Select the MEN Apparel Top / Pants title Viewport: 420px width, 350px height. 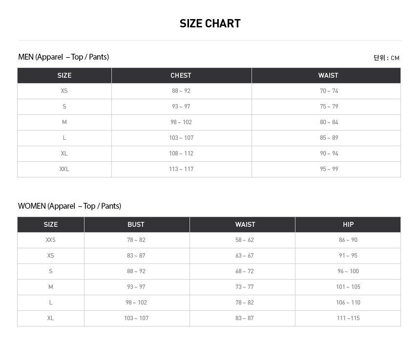click(x=63, y=57)
